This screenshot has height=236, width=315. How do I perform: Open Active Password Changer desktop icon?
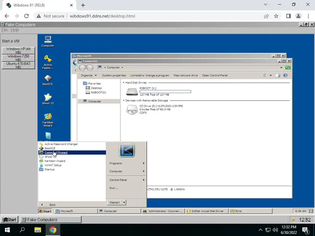[48, 62]
